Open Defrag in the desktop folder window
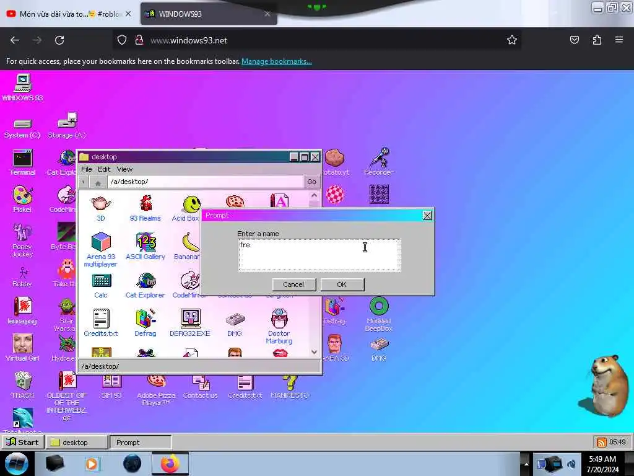This screenshot has height=476, width=634. [x=145, y=323]
